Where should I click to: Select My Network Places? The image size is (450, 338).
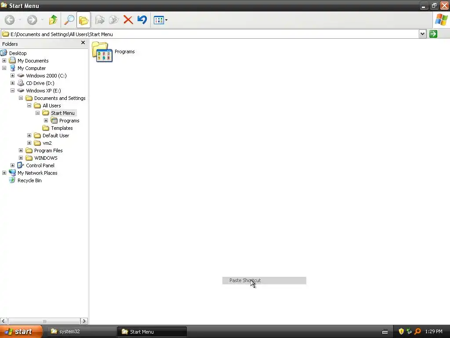[x=37, y=173]
